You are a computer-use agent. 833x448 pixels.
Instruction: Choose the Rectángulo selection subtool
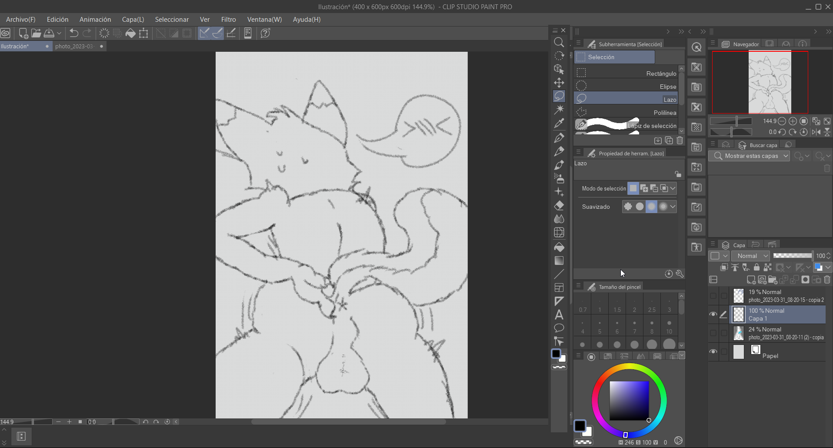coord(626,73)
